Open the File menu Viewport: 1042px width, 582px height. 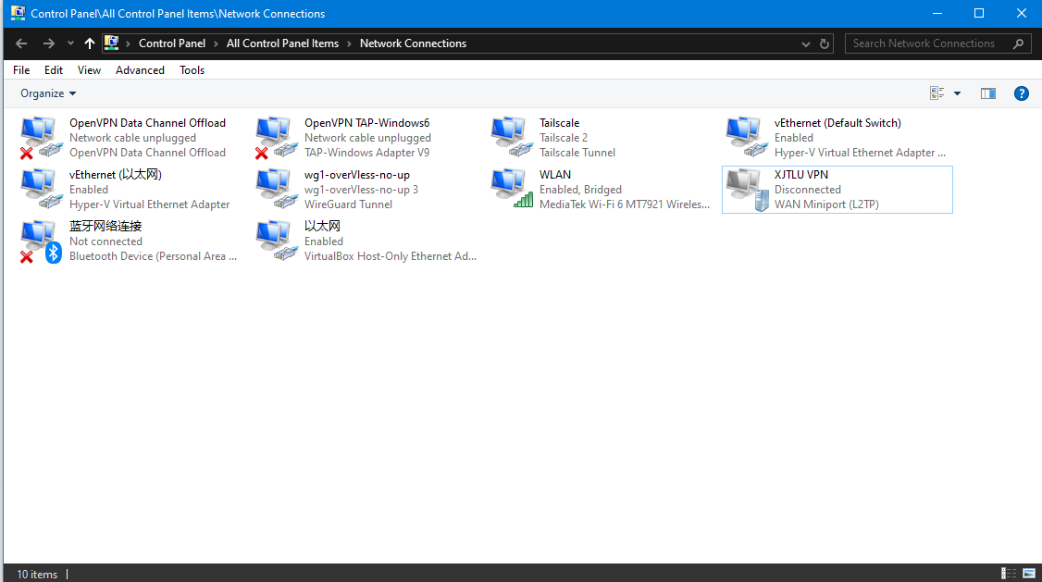[21, 69]
